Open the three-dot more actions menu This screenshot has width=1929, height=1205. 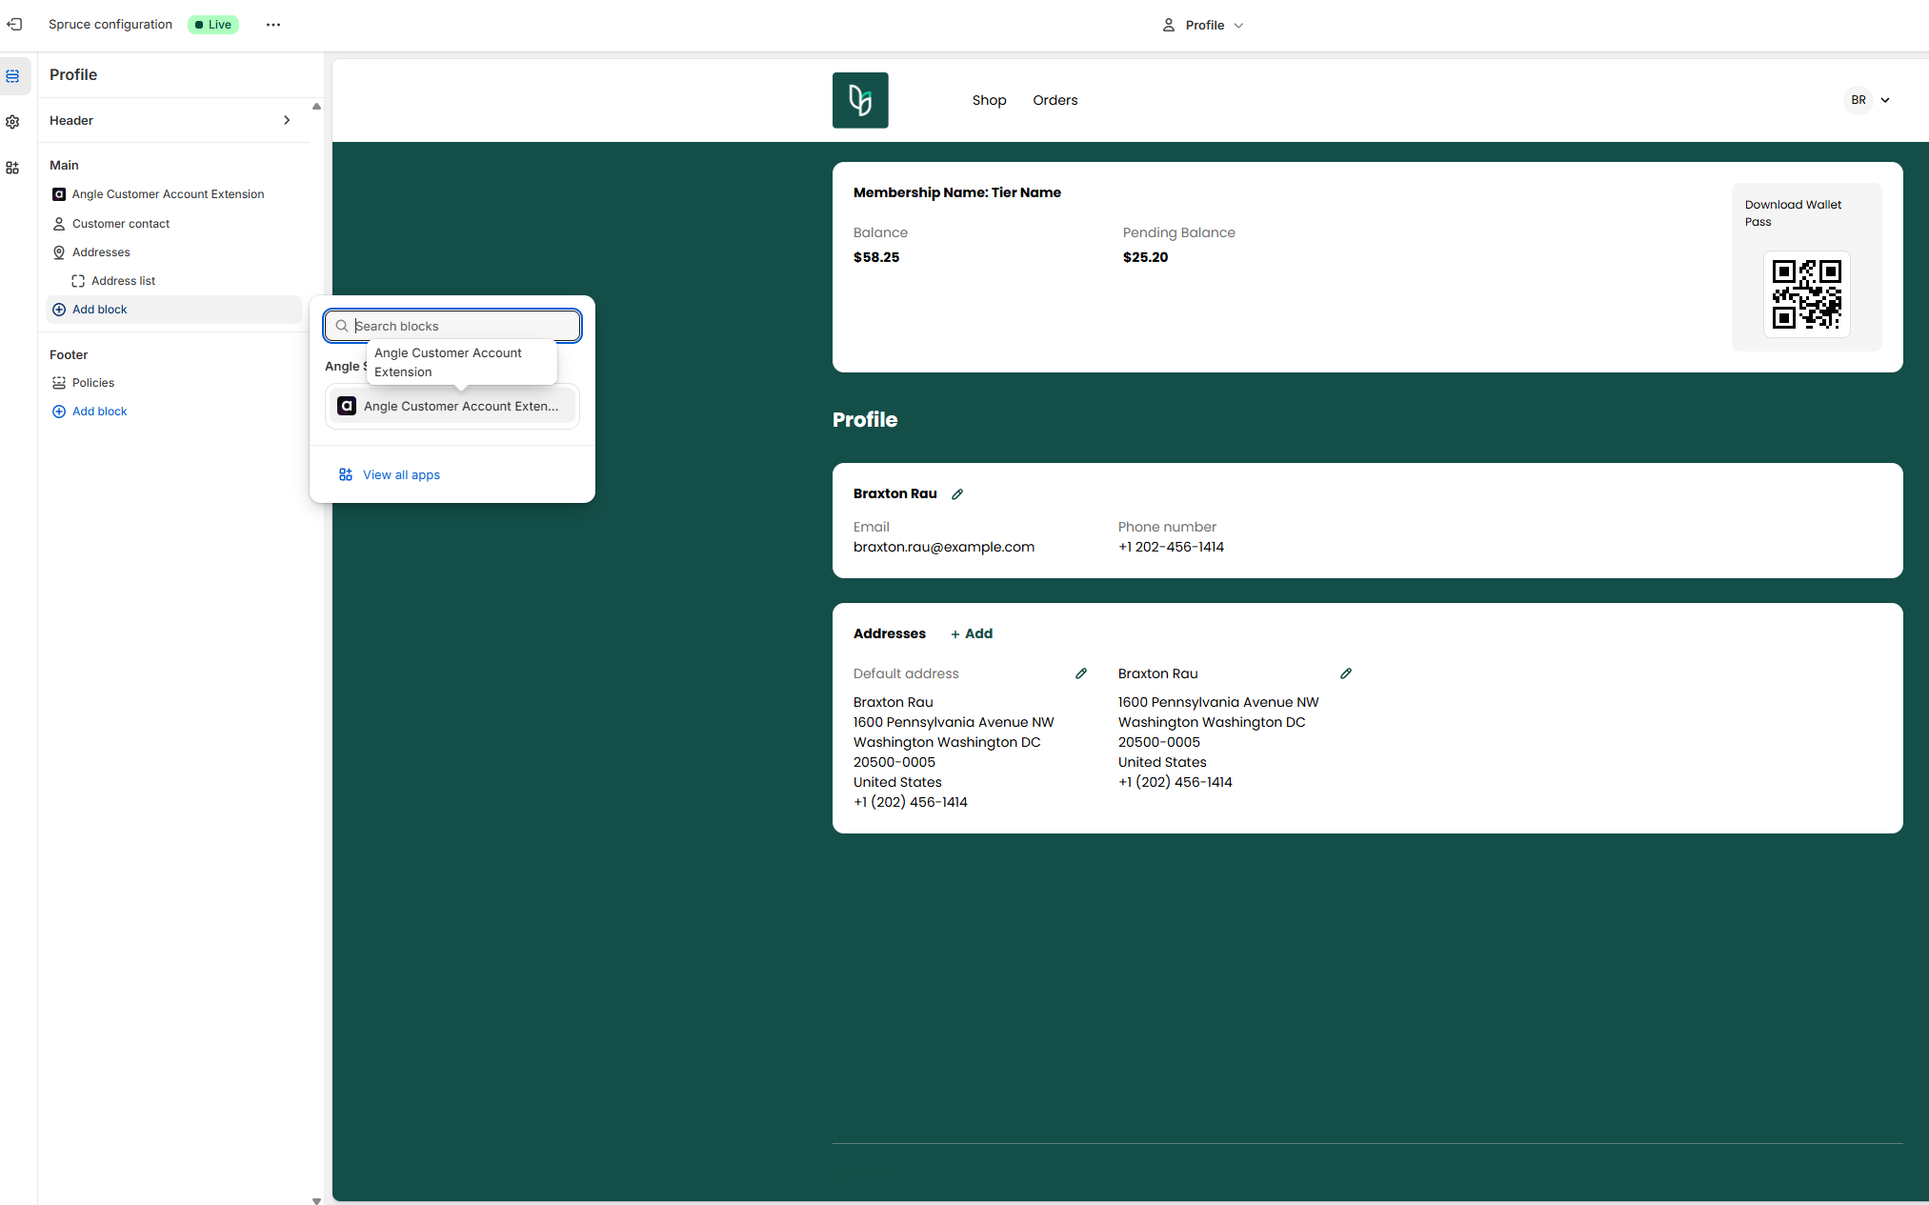pyautogui.click(x=273, y=25)
